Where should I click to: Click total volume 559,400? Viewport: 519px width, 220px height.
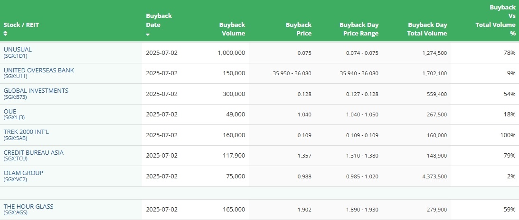click(x=437, y=94)
